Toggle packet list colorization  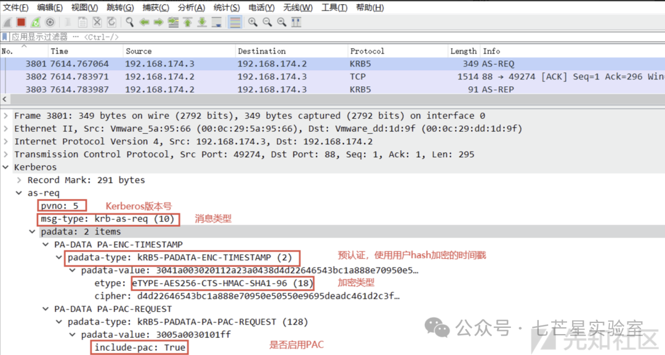[x=235, y=22]
